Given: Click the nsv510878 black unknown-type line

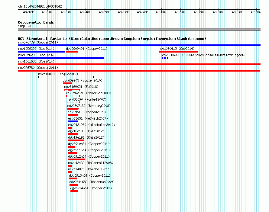Looking at the screenshot, I should pos(66,77).
